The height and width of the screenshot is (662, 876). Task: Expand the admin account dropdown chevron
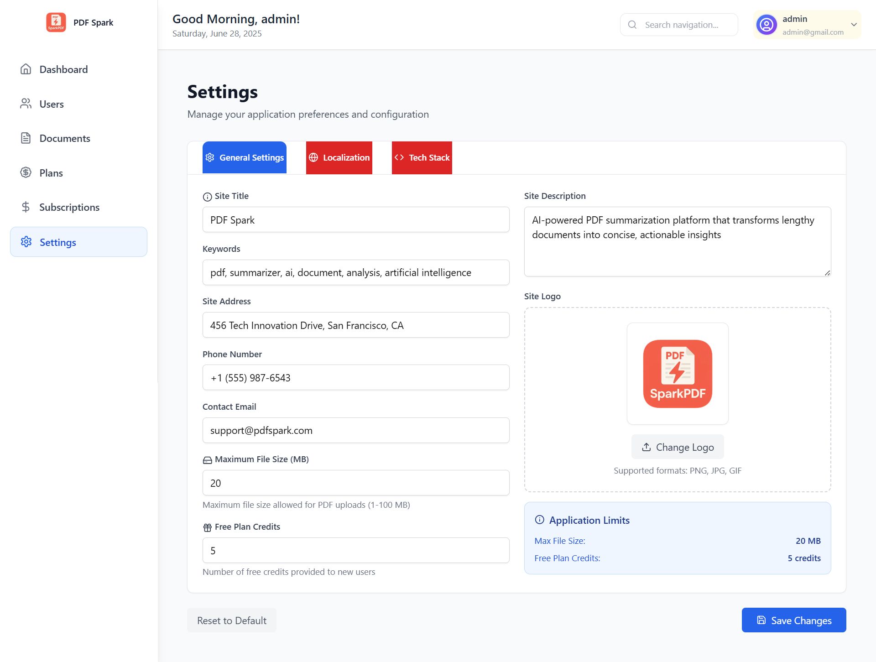854,25
